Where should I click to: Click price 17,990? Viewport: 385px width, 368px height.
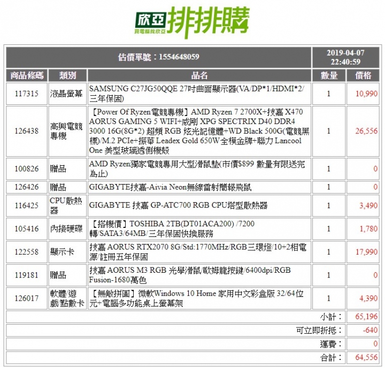366,252
